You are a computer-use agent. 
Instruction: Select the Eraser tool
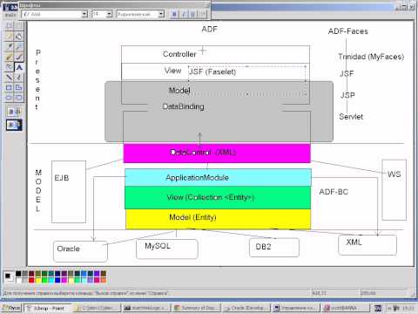pyautogui.click(x=9, y=37)
